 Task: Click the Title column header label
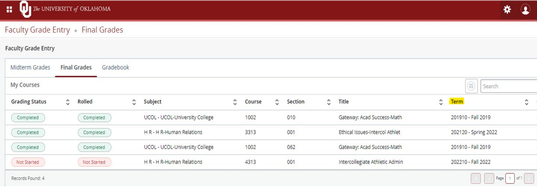pos(344,102)
